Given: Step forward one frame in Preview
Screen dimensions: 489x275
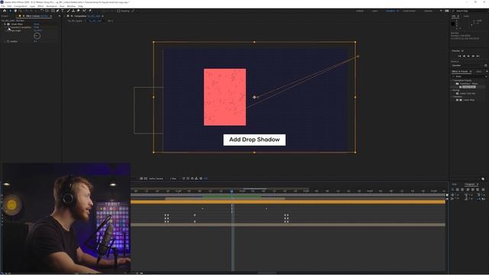Looking at the screenshot, I should [473, 56].
